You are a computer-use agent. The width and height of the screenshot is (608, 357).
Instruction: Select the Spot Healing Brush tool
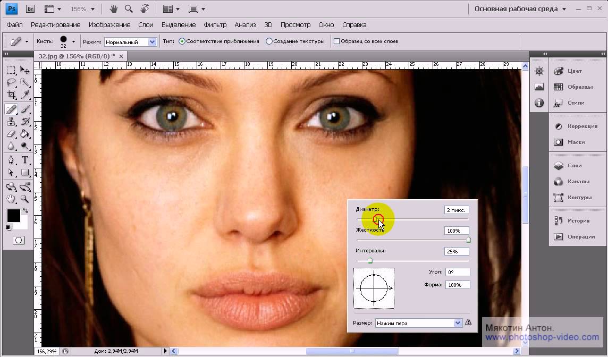pyautogui.click(x=11, y=109)
